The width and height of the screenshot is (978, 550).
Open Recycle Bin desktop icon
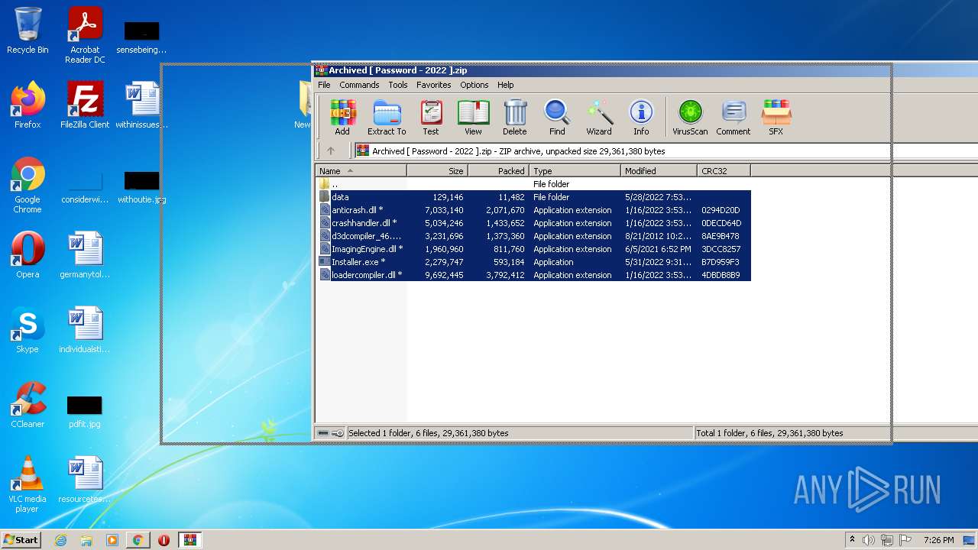click(x=28, y=31)
